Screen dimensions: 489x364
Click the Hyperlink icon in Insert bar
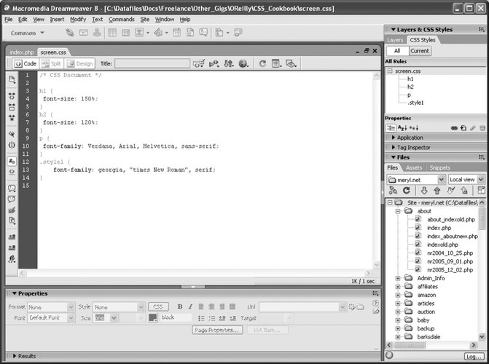click(x=70, y=33)
